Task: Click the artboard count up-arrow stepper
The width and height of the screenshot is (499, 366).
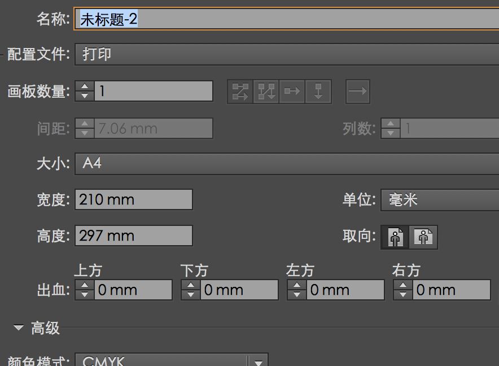Action: [84, 86]
